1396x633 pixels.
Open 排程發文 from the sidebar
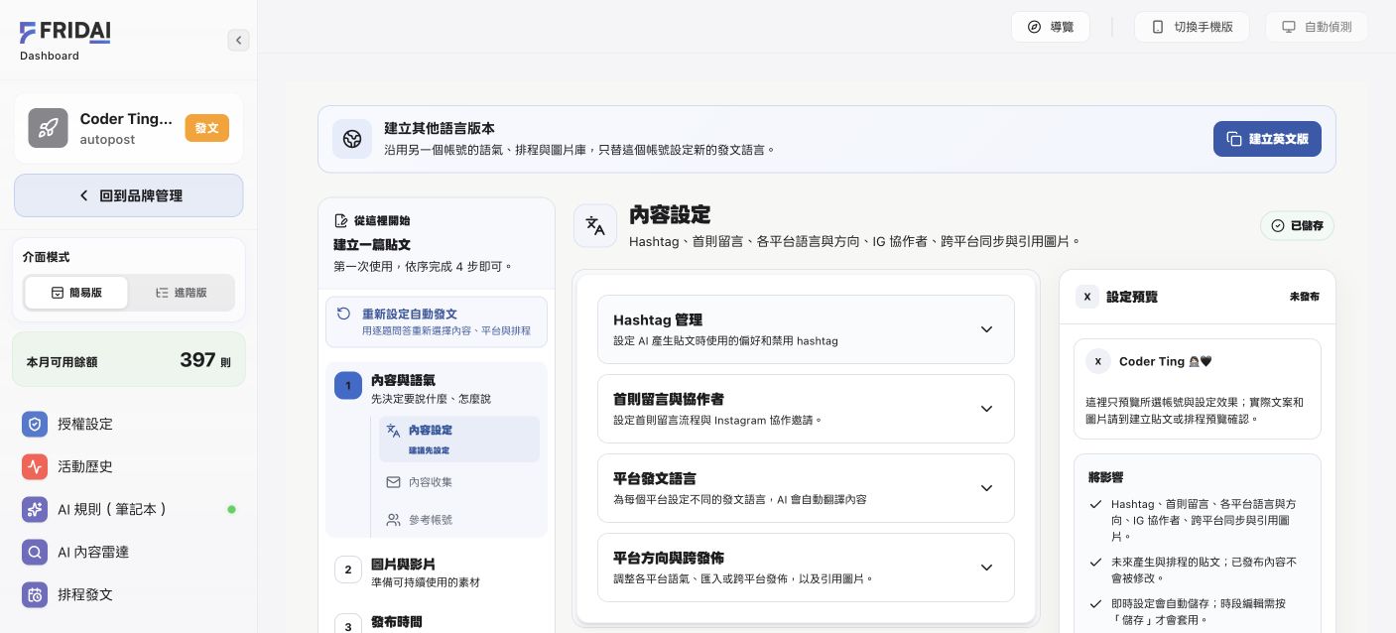pyautogui.click(x=129, y=594)
